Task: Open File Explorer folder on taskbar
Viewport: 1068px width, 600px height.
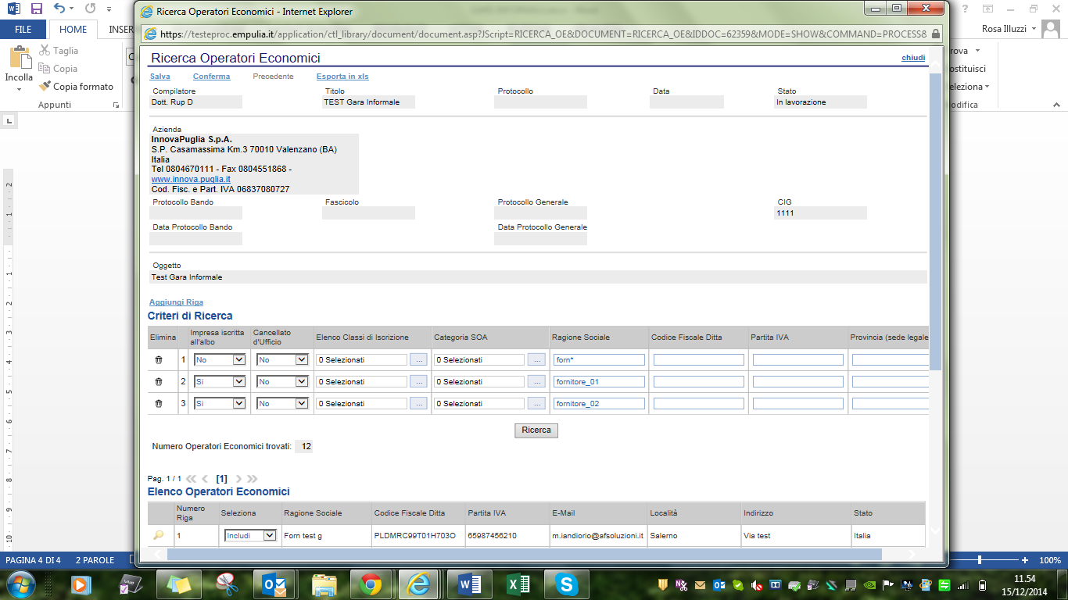Action: 324,584
